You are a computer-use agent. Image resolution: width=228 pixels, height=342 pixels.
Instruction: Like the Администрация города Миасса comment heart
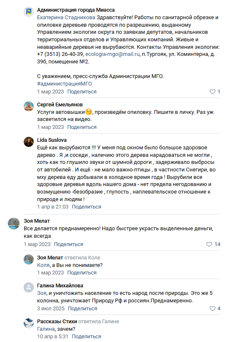click(x=212, y=92)
